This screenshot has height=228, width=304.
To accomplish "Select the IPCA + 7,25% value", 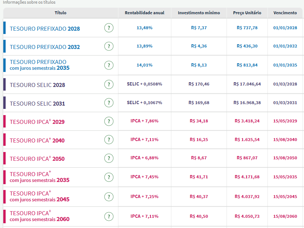I will 144,197.
